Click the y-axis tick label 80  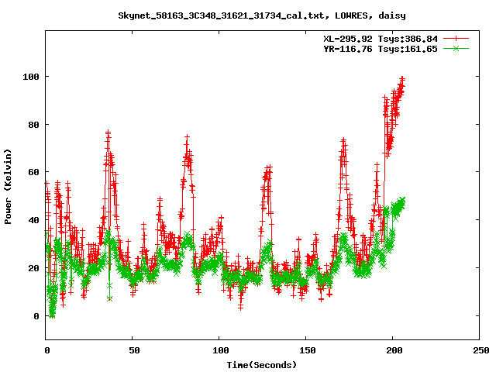click(x=33, y=125)
